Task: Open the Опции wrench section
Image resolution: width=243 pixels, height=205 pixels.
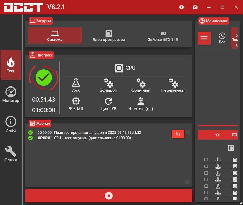Action: point(11,154)
